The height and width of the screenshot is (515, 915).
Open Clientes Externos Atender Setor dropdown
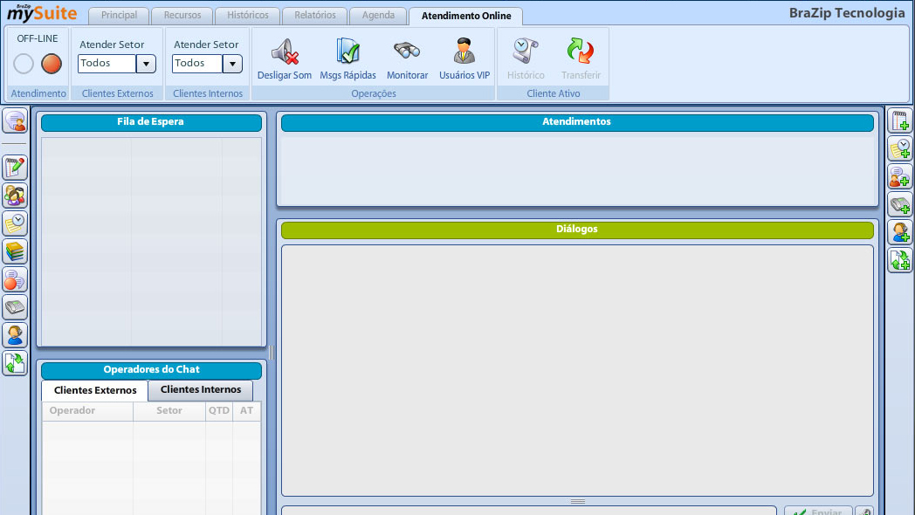pos(146,64)
